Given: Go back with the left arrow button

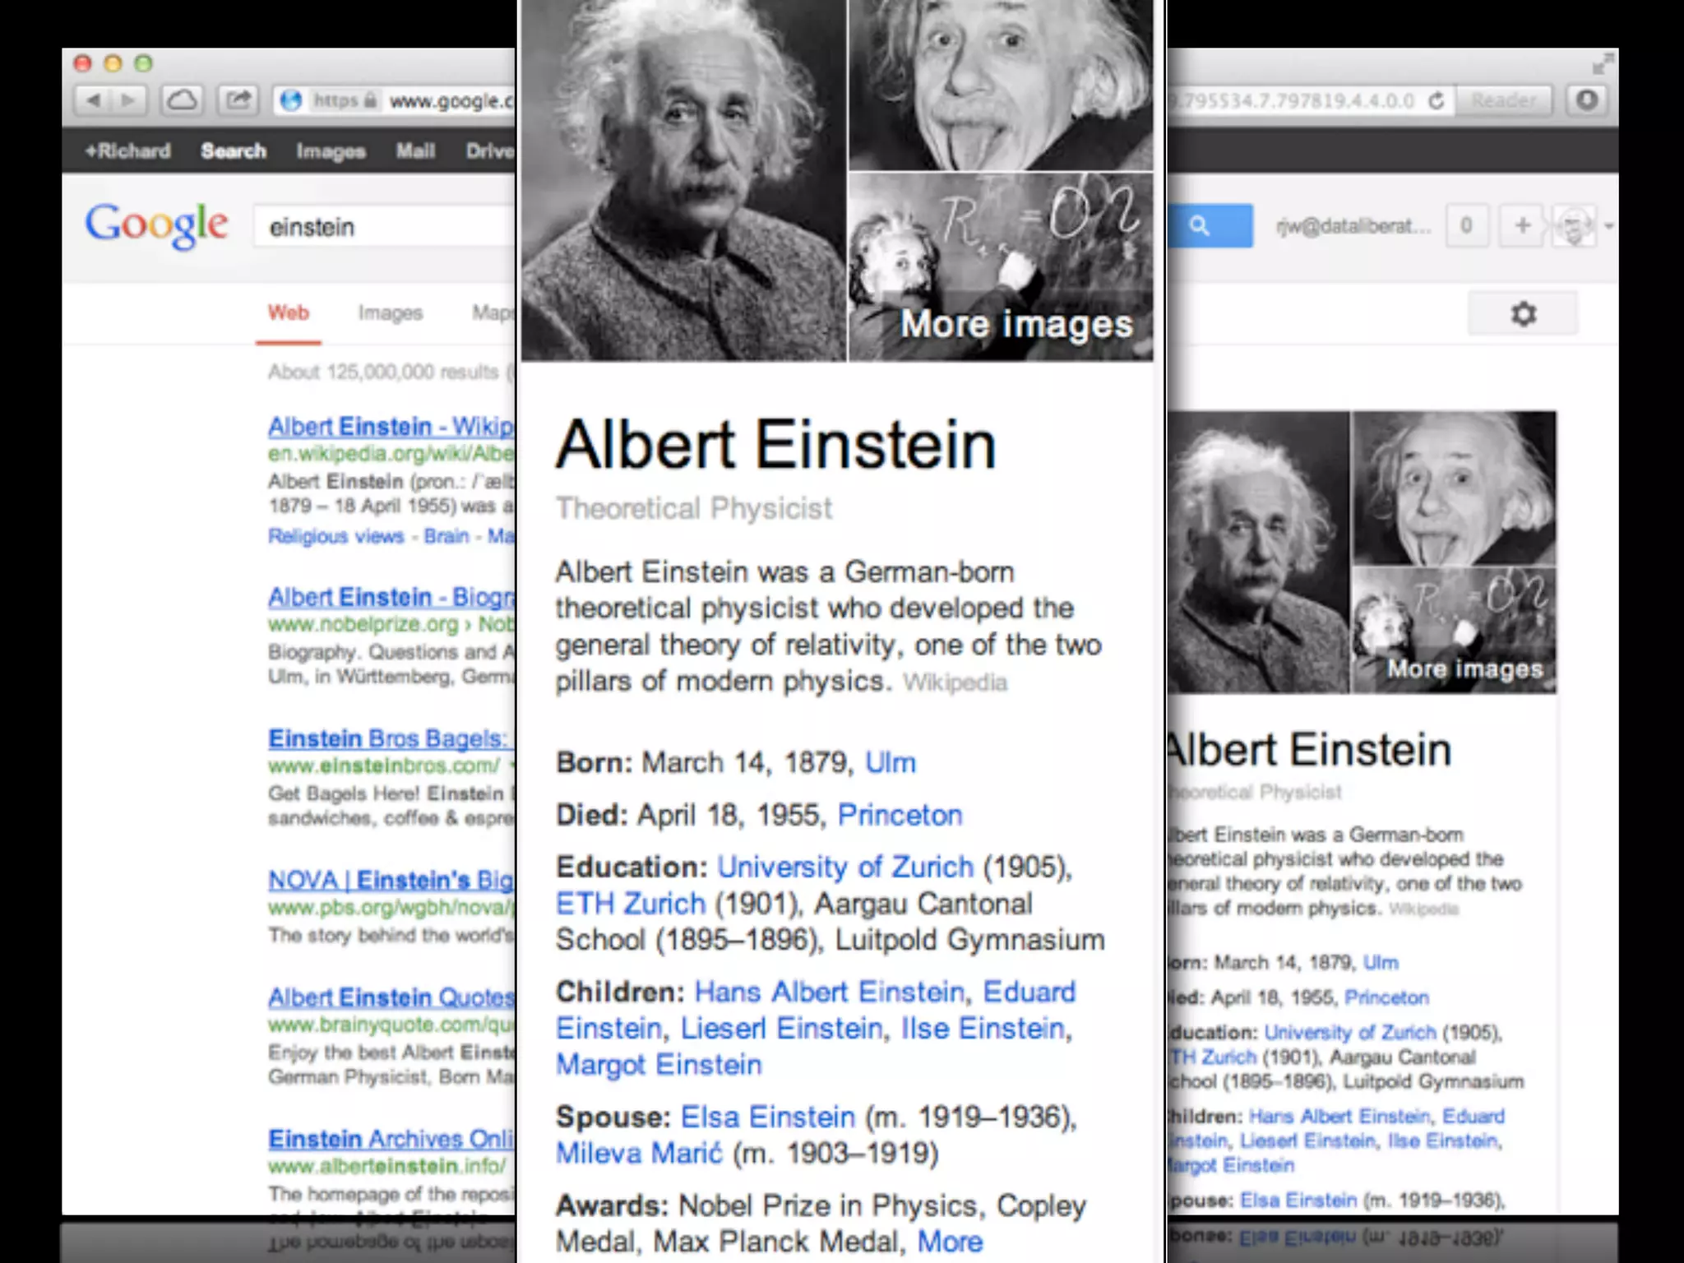Looking at the screenshot, I should coord(93,100).
